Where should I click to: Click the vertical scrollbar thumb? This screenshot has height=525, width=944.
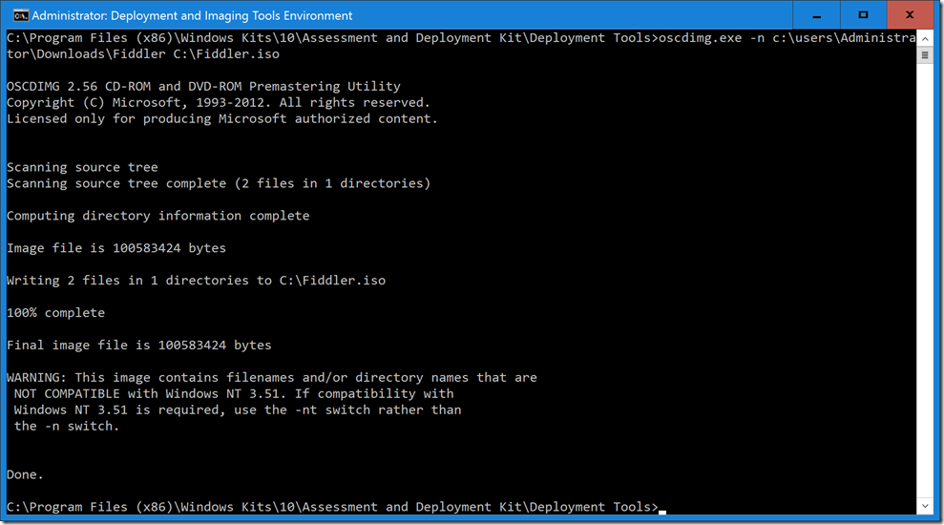[925, 55]
